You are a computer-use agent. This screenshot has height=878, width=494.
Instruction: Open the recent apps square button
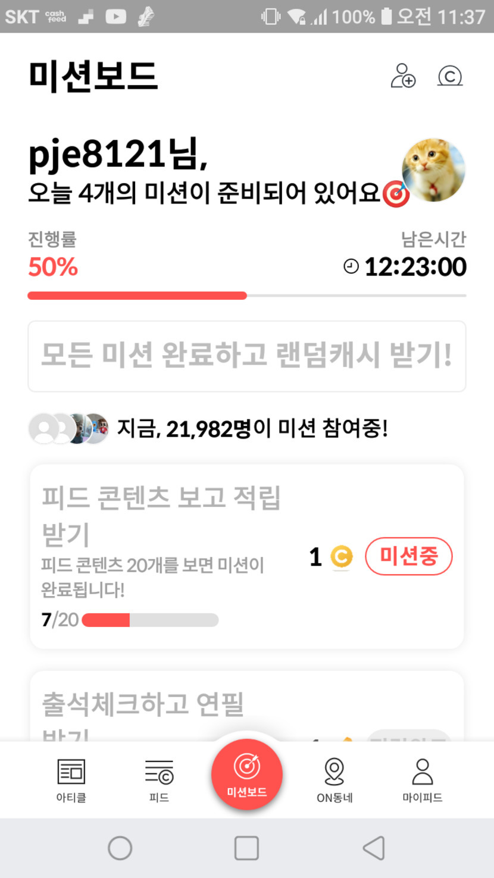point(246,848)
